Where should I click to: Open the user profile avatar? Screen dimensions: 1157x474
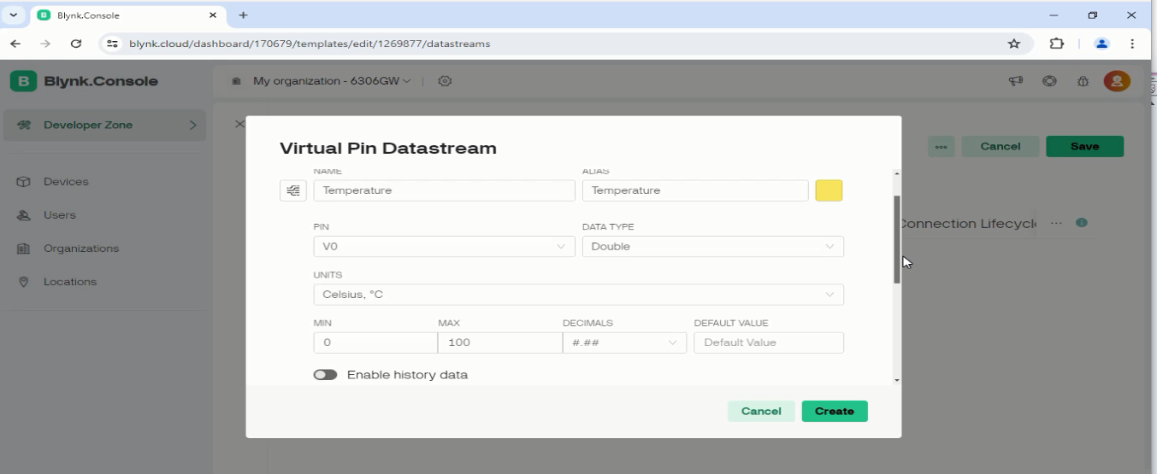point(1116,81)
